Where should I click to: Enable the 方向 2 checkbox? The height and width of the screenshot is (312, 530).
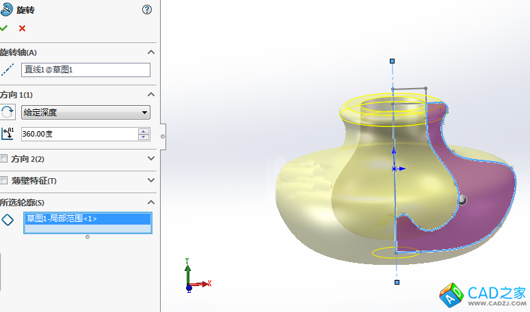coord(4,159)
